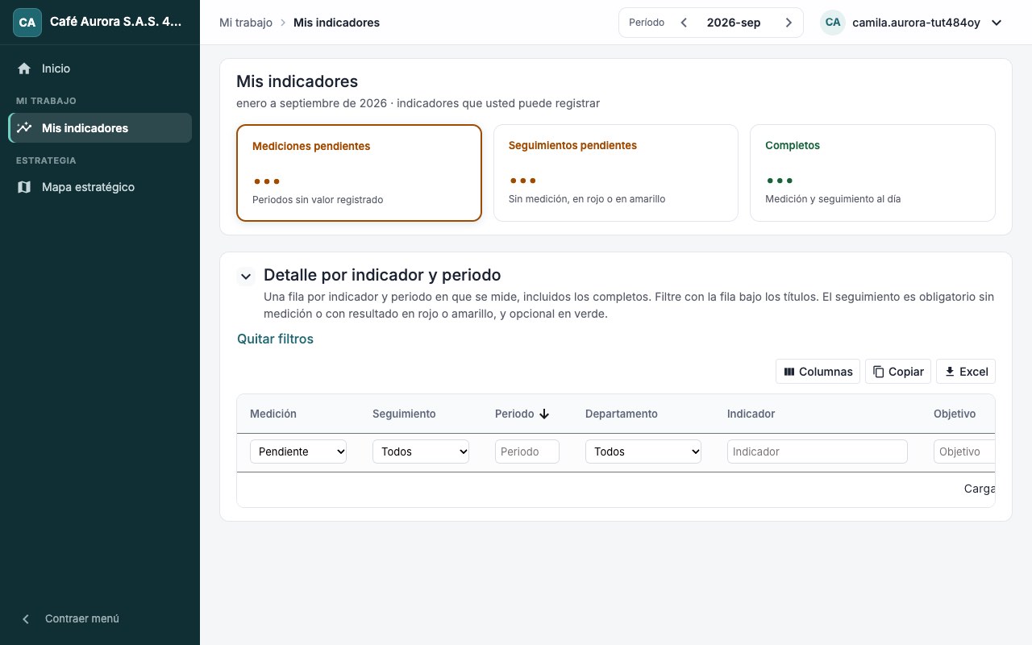
Task: Go to the previous period
Action: pos(684,23)
